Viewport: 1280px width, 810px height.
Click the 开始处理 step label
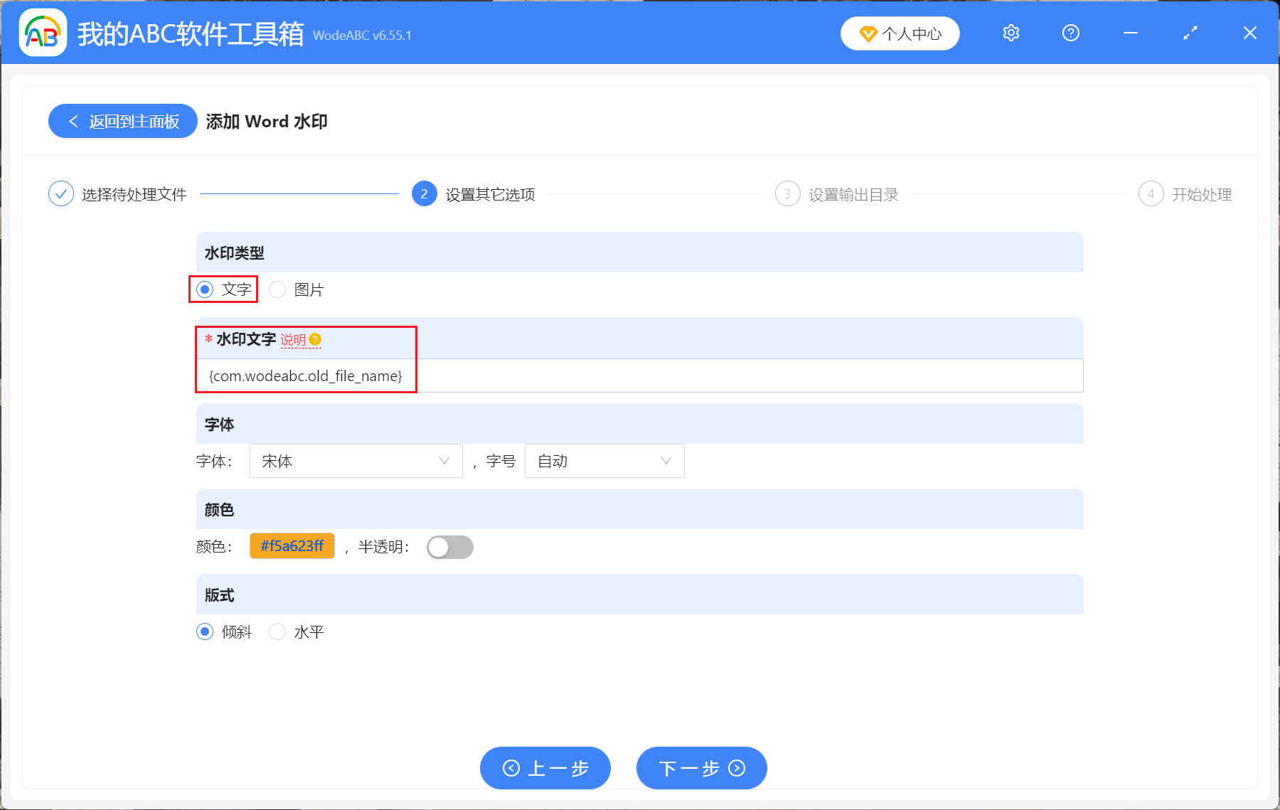tap(1202, 193)
